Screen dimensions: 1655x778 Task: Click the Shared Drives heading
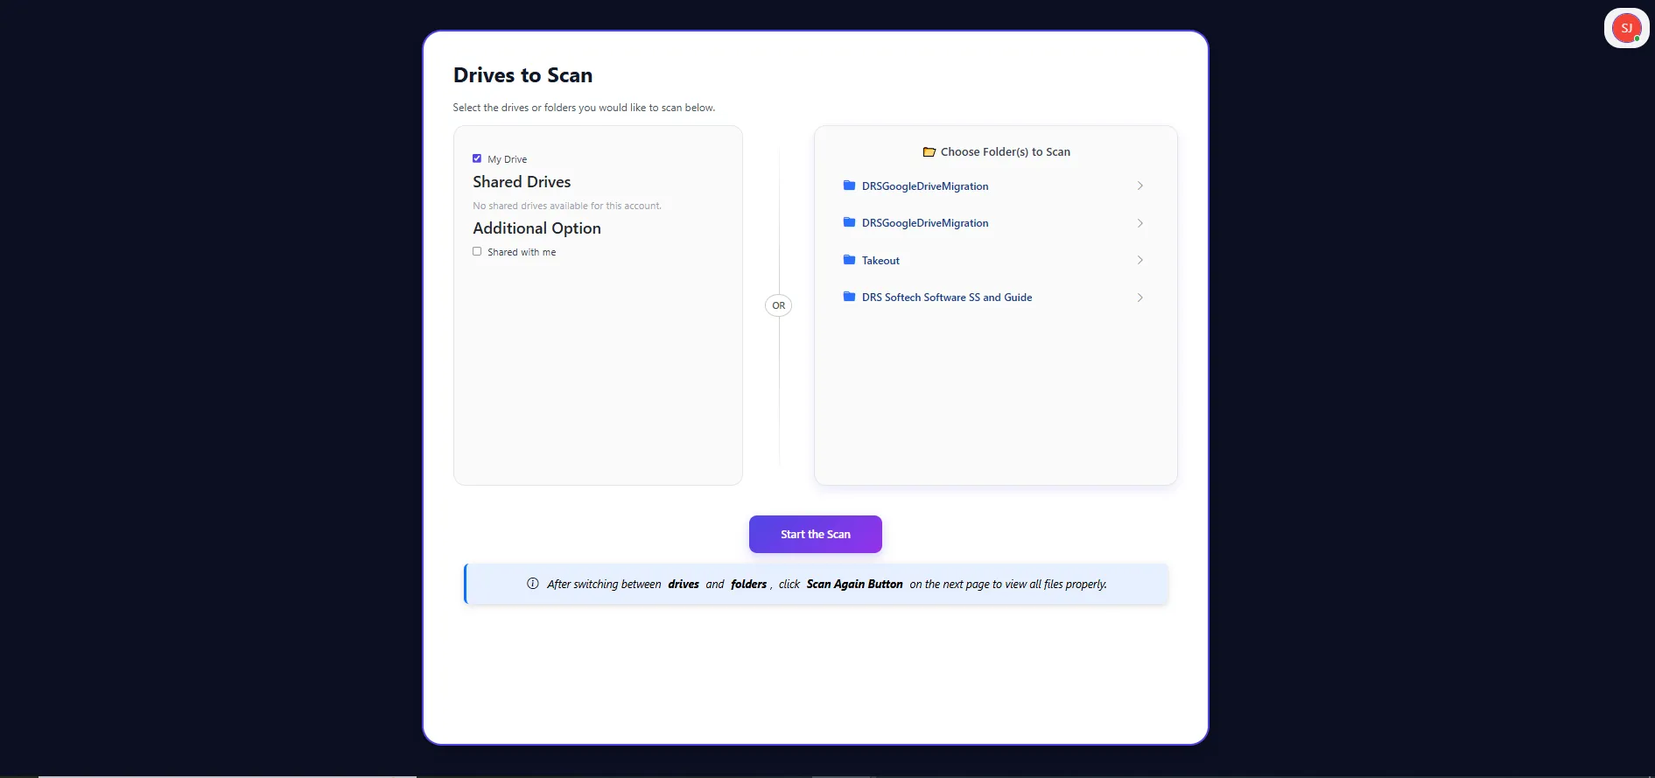point(522,182)
